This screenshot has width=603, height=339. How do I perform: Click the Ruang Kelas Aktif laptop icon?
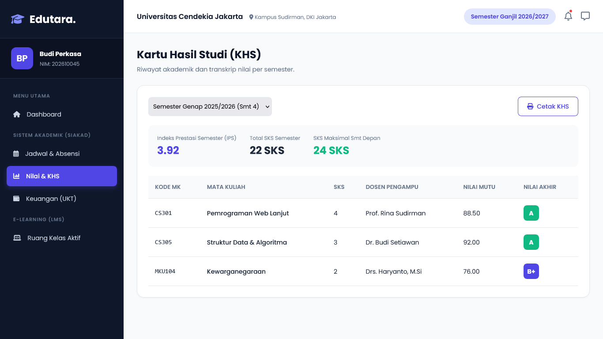pos(17,238)
